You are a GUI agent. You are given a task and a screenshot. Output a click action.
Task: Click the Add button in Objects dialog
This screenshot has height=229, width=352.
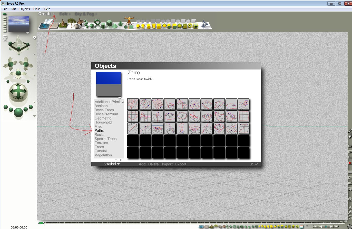tap(142, 164)
